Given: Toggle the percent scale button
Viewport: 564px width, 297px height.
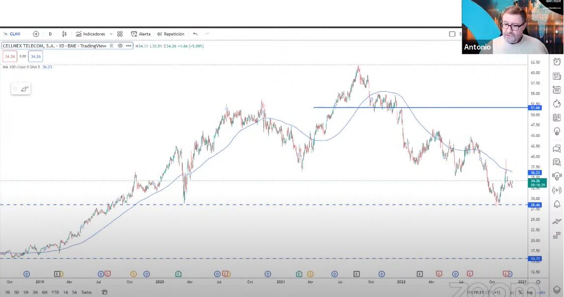Looking at the screenshot, I should [x=520, y=292].
